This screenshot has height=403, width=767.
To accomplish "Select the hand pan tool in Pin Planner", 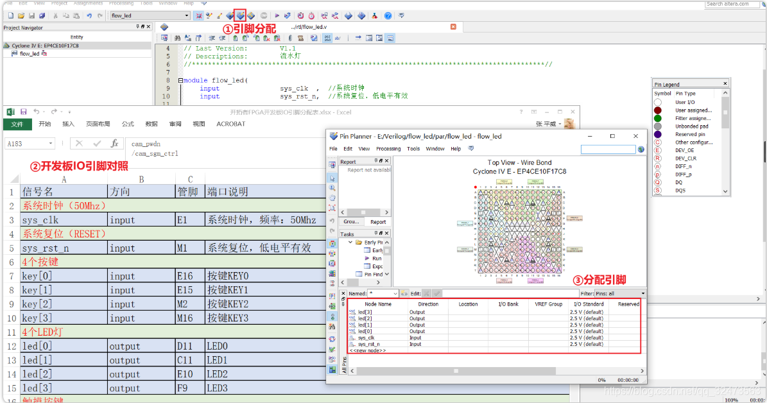I will point(332,198).
